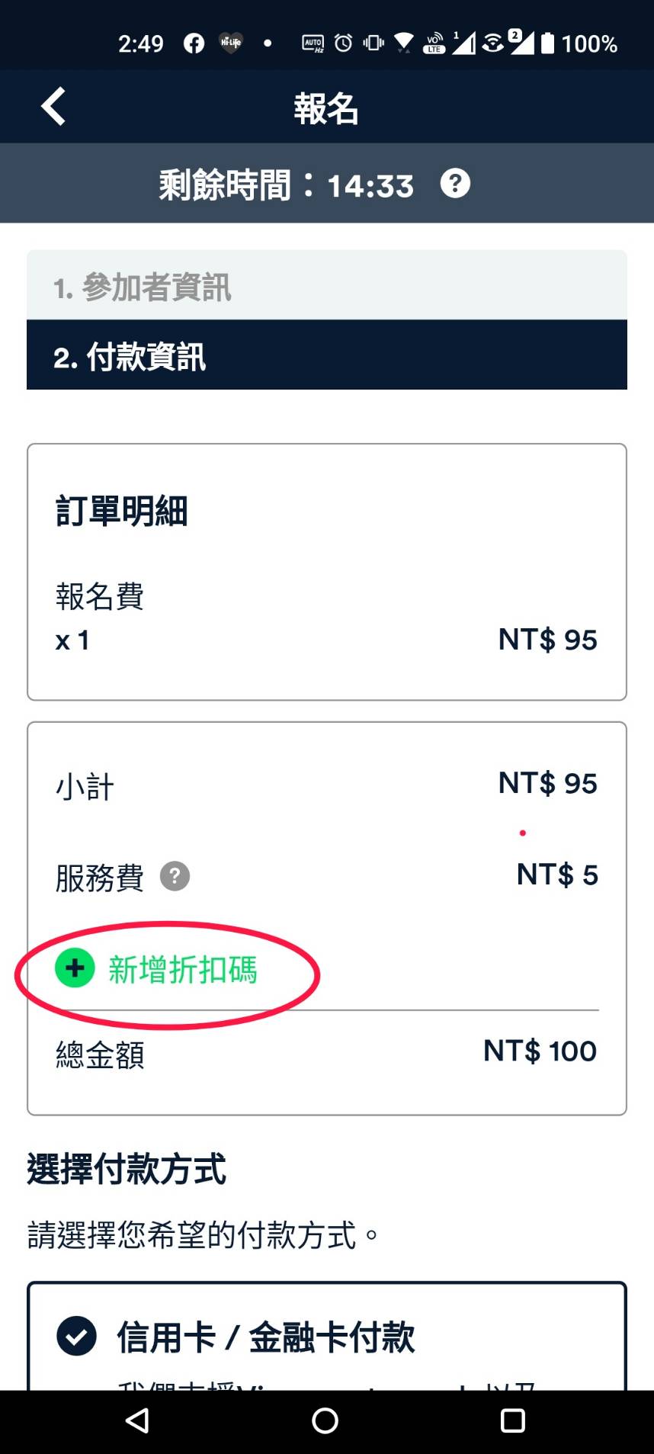Select 信用卡 / 金融卡付款 radio option
Viewport: 654px width, 1454px height.
point(76,1336)
